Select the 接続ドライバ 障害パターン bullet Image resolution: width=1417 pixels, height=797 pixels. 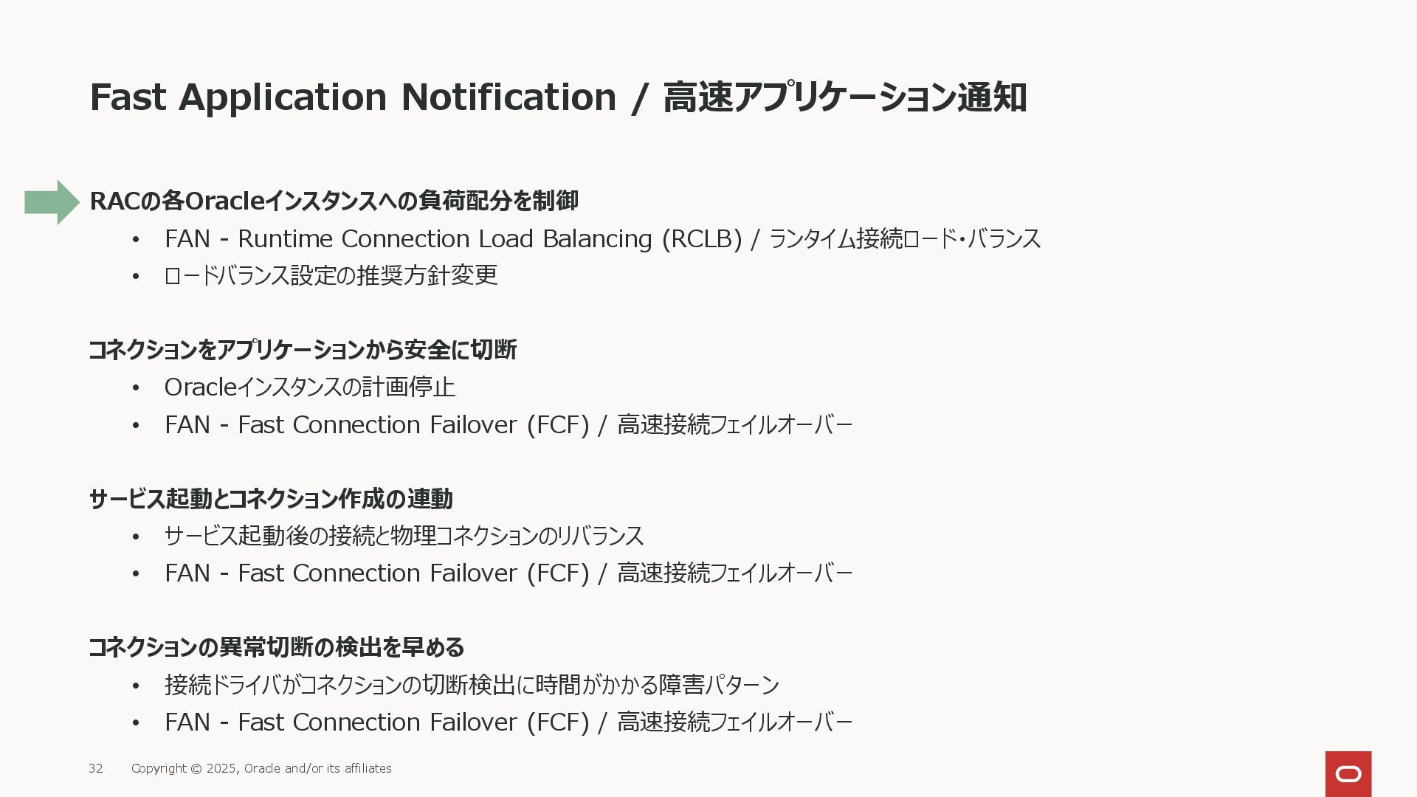point(472,685)
